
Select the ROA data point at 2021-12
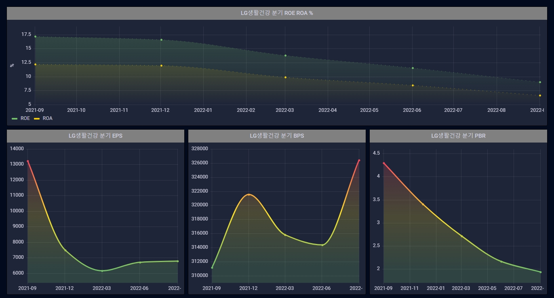[x=161, y=65]
